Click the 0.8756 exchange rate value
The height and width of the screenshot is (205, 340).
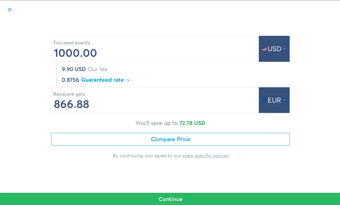pyautogui.click(x=70, y=80)
